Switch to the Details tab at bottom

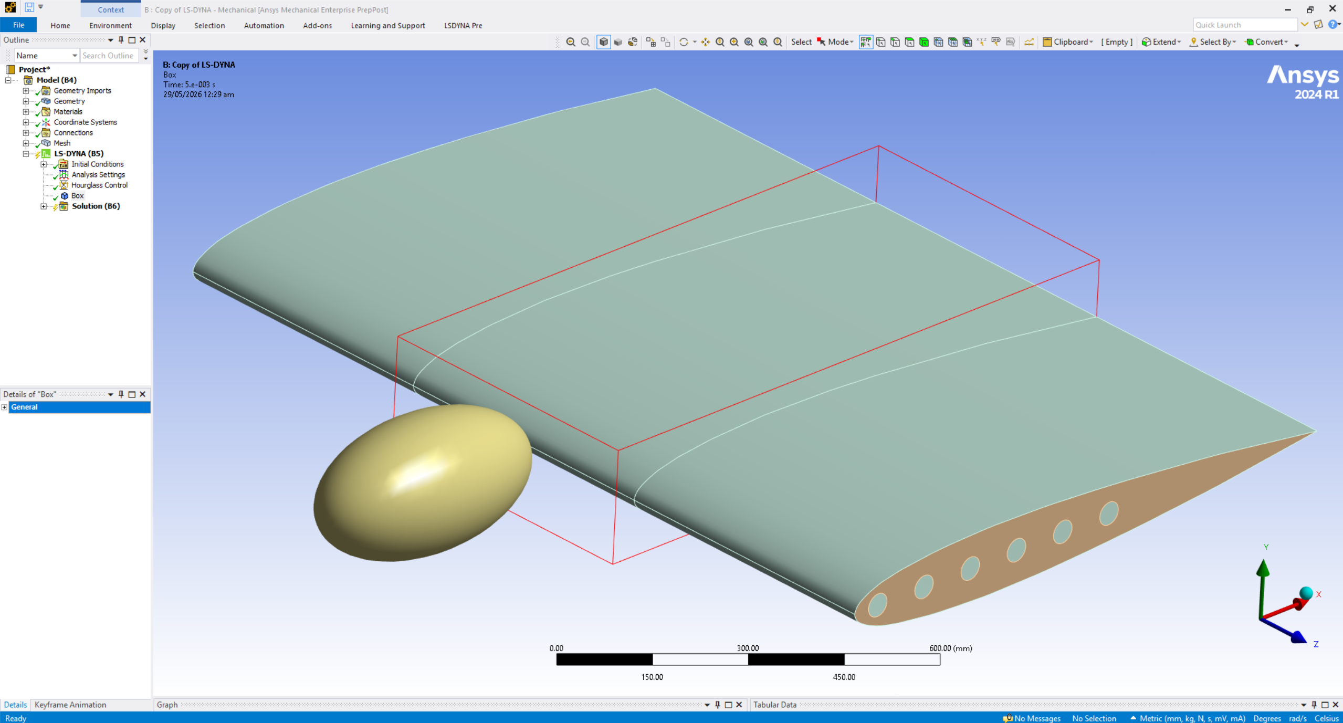click(x=15, y=705)
